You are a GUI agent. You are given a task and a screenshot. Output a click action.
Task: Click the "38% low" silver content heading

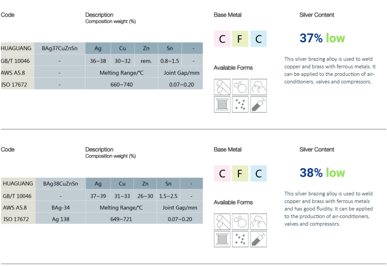click(x=322, y=173)
